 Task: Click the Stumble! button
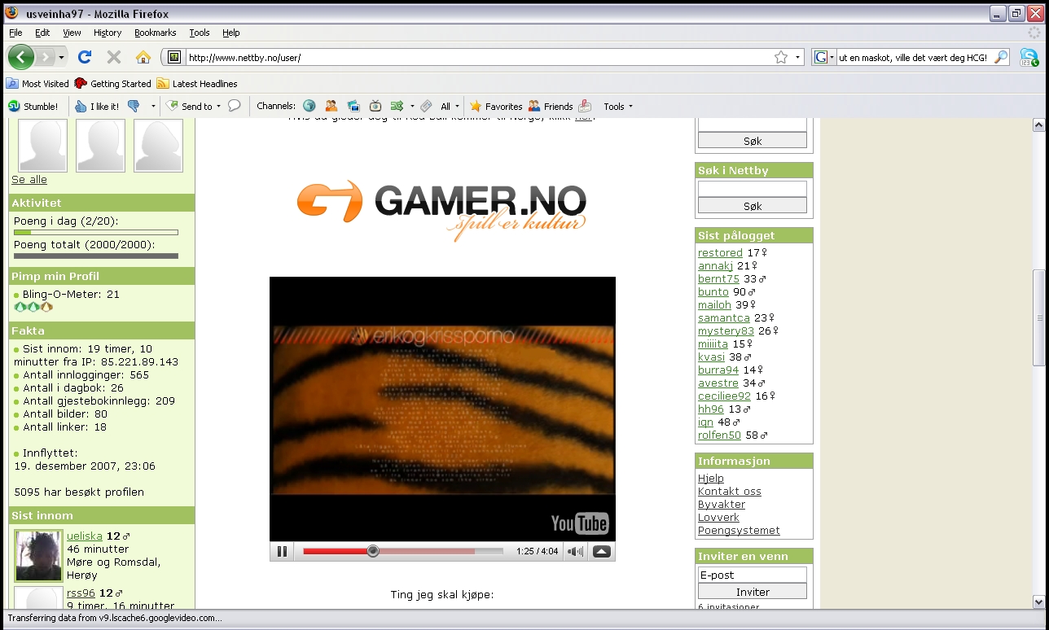33,107
